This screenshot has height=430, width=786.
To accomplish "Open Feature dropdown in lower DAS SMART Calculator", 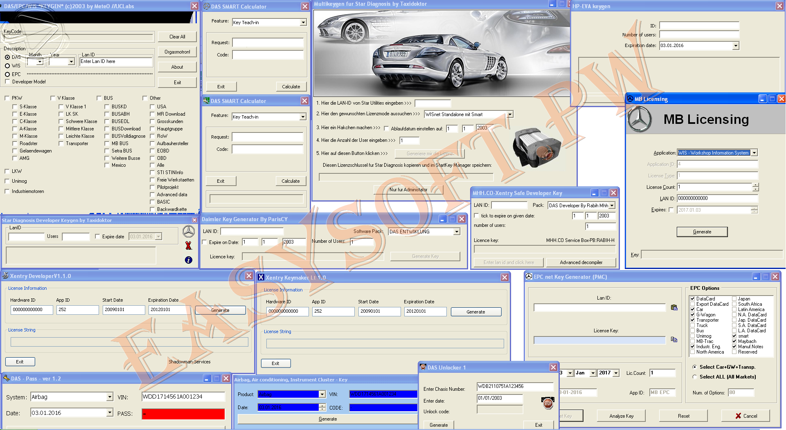I will tap(303, 117).
